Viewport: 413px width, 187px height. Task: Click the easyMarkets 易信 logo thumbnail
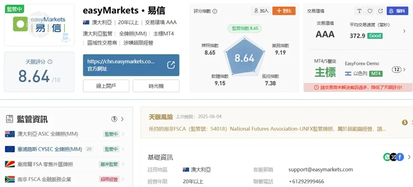pos(39,25)
